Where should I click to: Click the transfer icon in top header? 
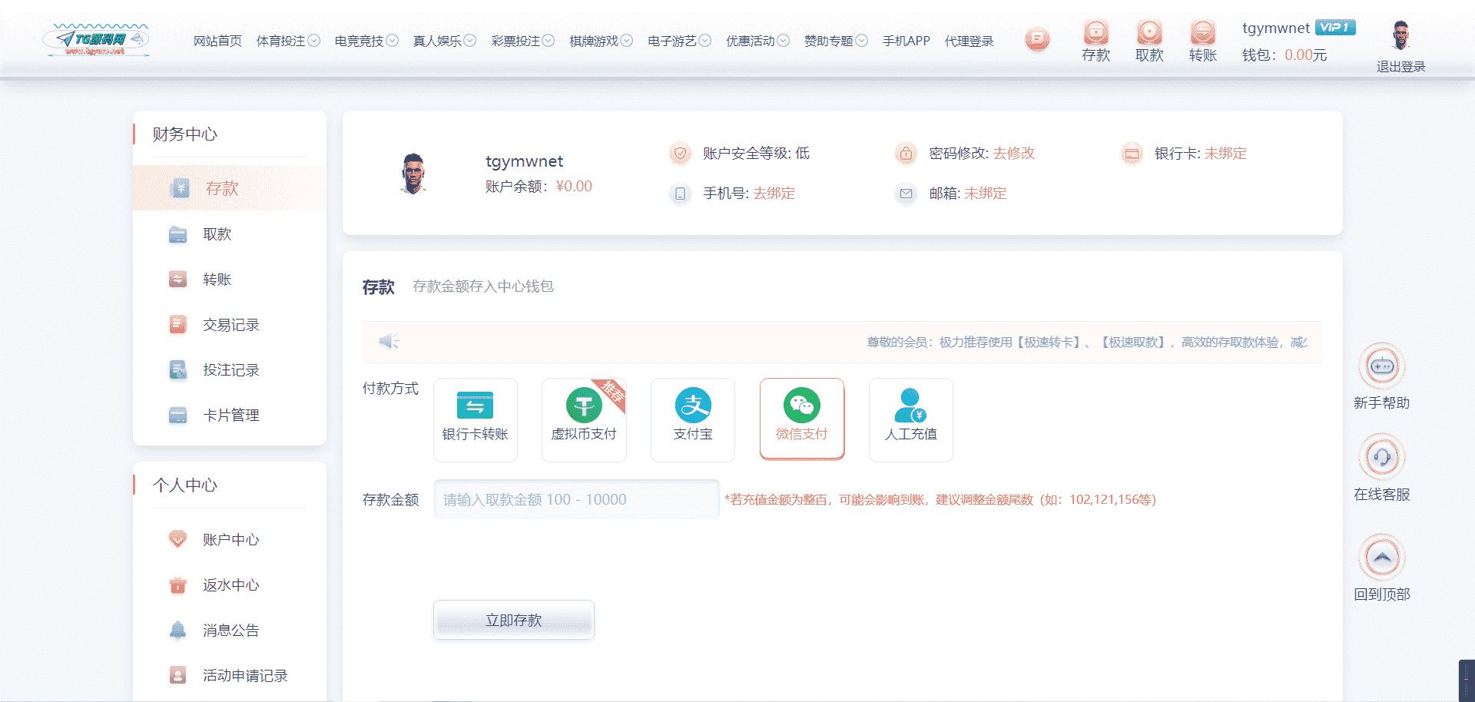click(1202, 34)
